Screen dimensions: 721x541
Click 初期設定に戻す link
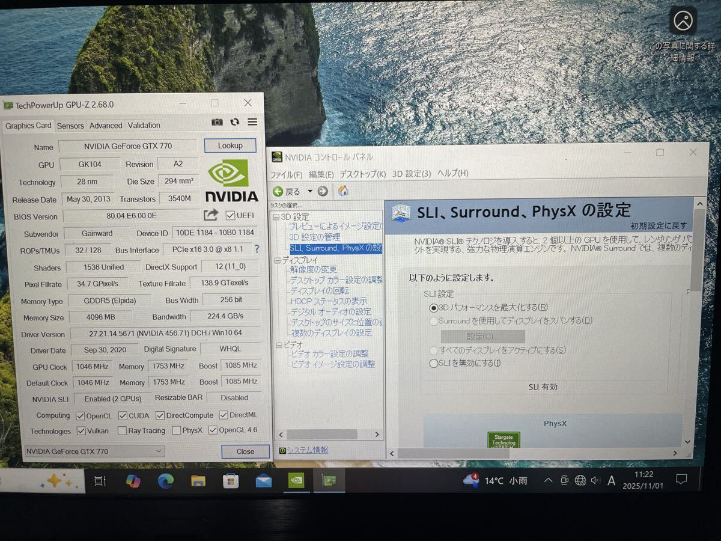point(659,226)
